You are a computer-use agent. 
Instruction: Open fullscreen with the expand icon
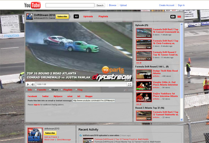[x=130, y=84]
